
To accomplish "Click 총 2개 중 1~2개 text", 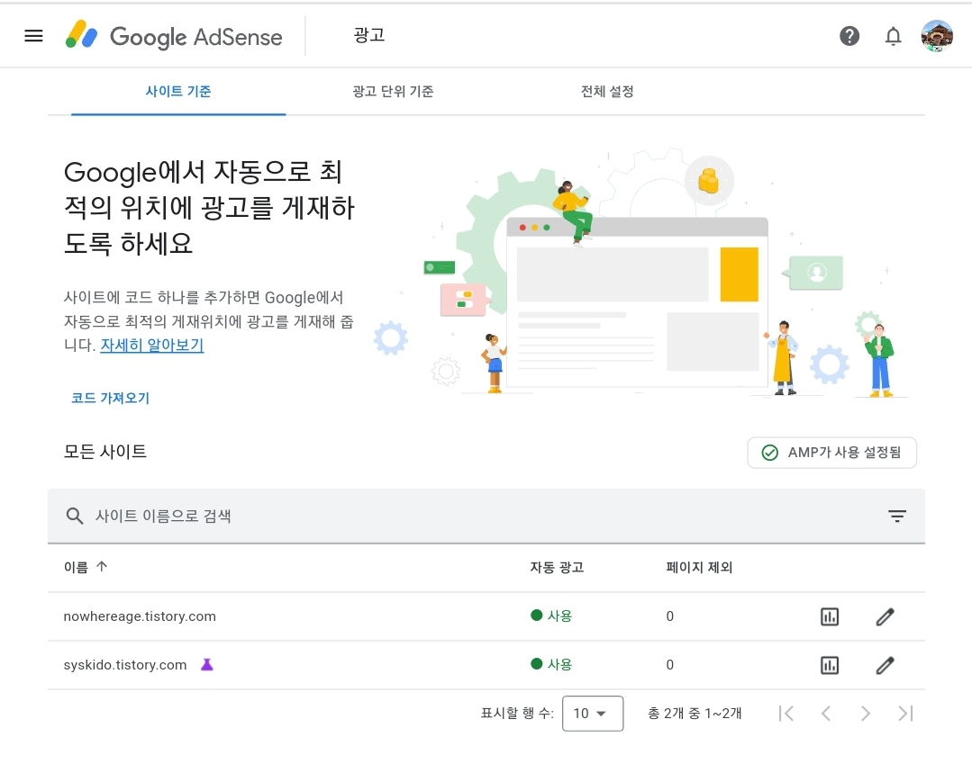I will click(x=695, y=714).
